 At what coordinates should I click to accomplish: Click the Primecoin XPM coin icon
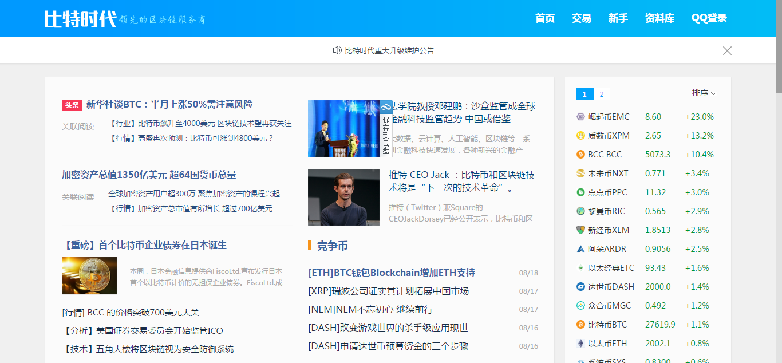coord(580,136)
